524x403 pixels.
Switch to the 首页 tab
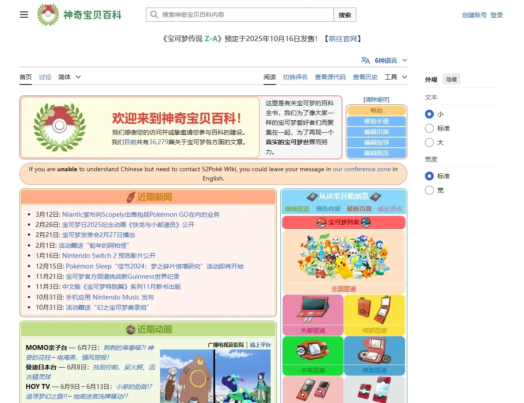point(26,77)
